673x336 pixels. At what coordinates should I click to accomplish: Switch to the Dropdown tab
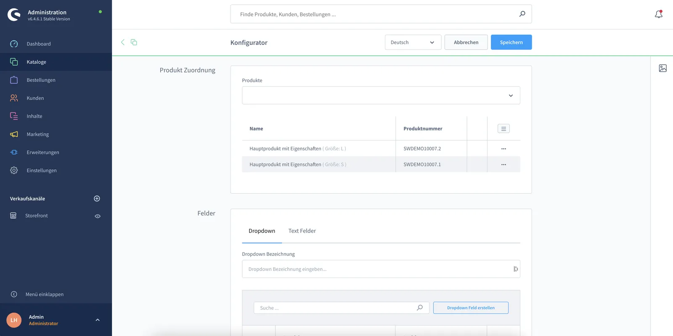[262, 231]
